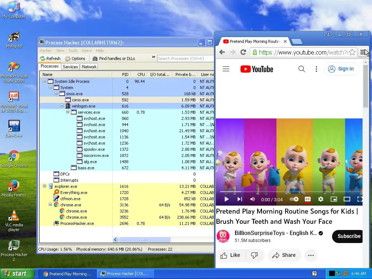
Task: Click Refresh in Process Hacker toolbar
Action: [50, 58]
